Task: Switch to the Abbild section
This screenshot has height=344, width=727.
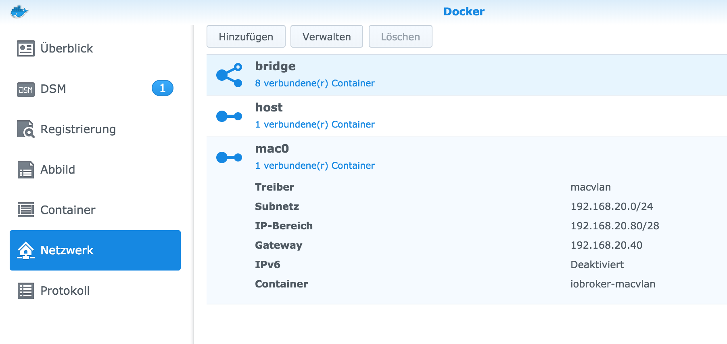Action: pyautogui.click(x=95, y=170)
